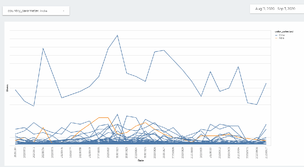This screenshot has width=304, height=167.
Task: Open the country_parameter dropdown
Action: coord(36,11)
